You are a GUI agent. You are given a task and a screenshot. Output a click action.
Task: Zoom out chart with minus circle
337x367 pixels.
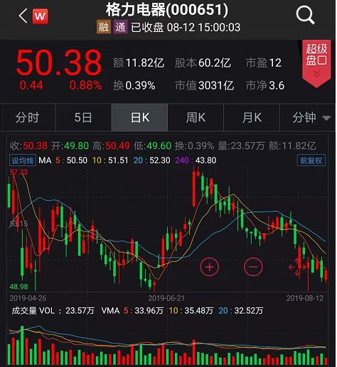tap(253, 267)
